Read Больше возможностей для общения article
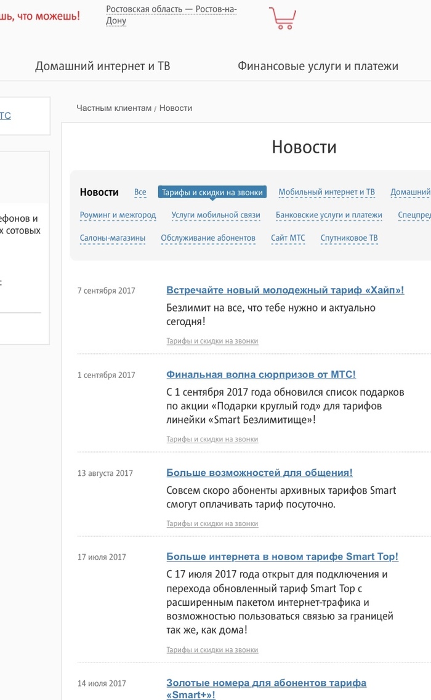The image size is (431, 700). [x=259, y=473]
